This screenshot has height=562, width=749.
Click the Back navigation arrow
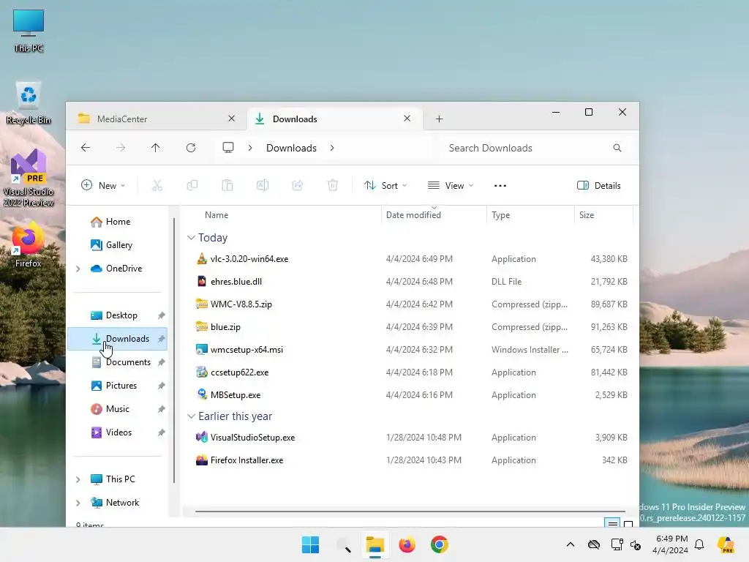coord(86,148)
